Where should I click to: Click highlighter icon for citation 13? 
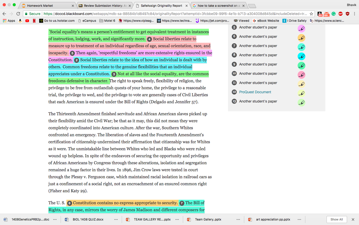pyautogui.click(x=301, y=102)
